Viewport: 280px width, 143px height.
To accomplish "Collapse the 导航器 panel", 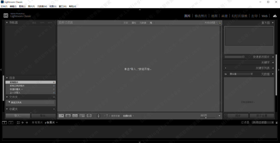I will pos(7,23).
